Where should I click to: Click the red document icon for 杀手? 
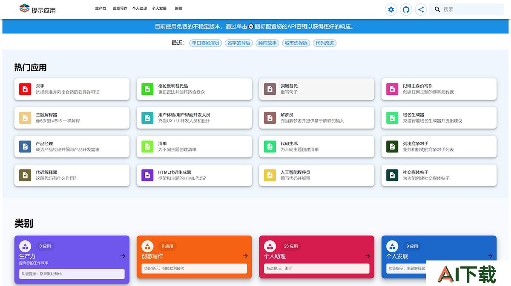(25, 89)
